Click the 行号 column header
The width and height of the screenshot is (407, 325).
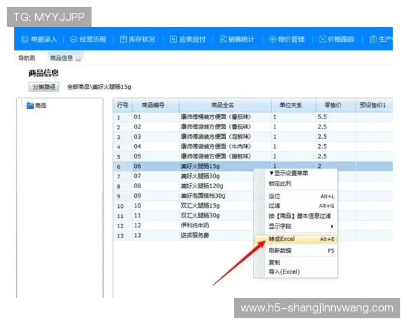point(123,105)
